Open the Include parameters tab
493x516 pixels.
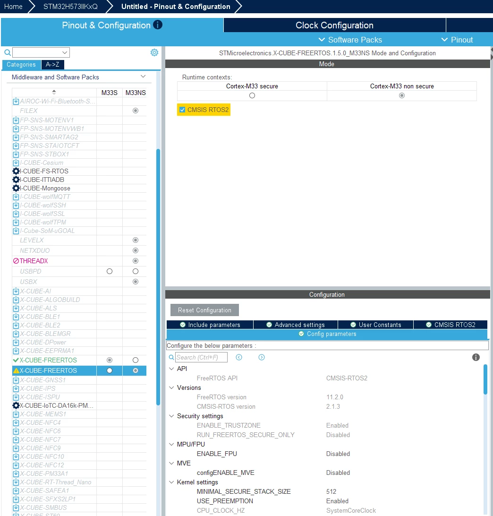tap(210, 325)
